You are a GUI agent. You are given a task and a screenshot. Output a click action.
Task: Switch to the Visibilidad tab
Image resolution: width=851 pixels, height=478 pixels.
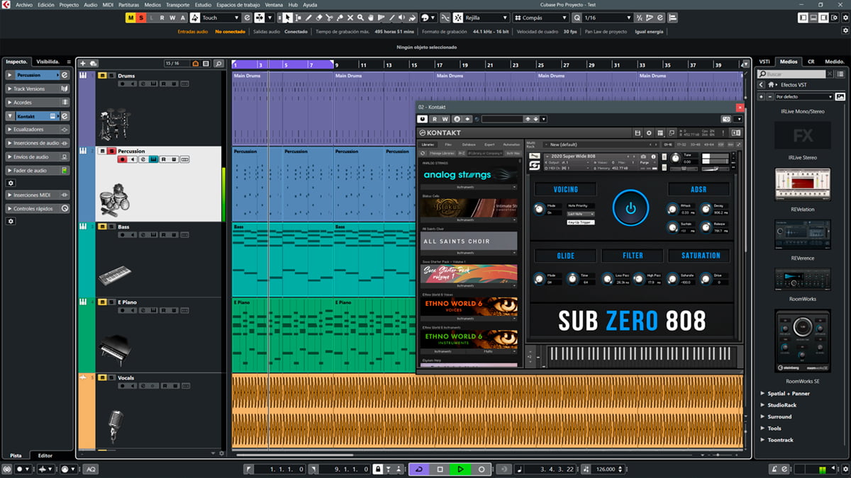coord(49,61)
